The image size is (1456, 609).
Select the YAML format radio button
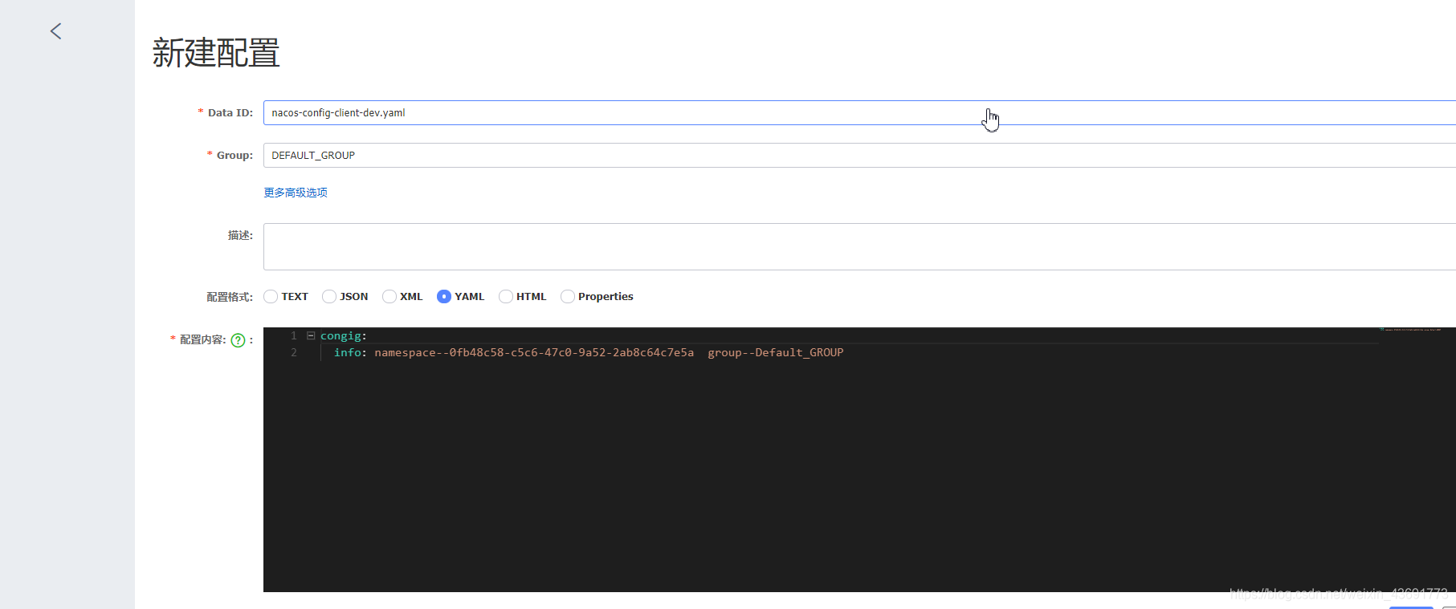444,297
